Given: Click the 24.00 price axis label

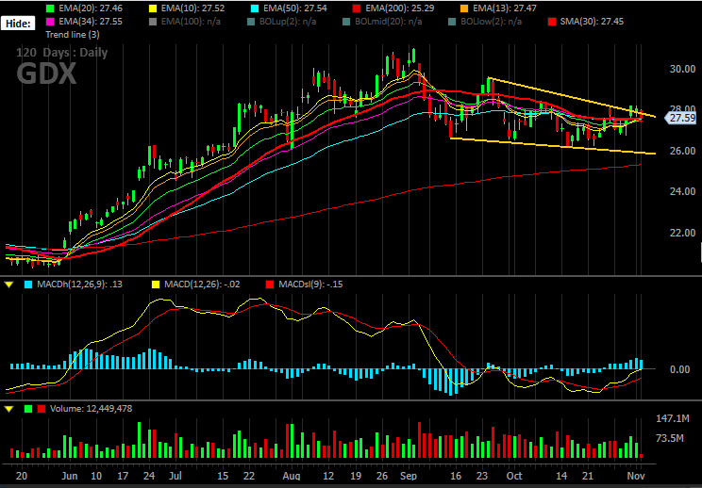Looking at the screenshot, I should point(683,191).
